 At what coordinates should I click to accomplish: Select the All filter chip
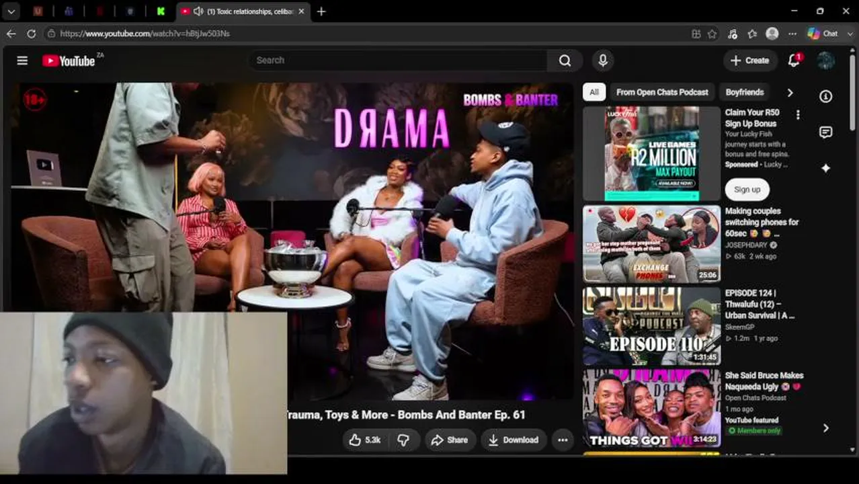[x=594, y=92]
